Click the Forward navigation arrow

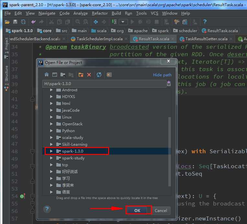pyautogui.click(x=104, y=22)
